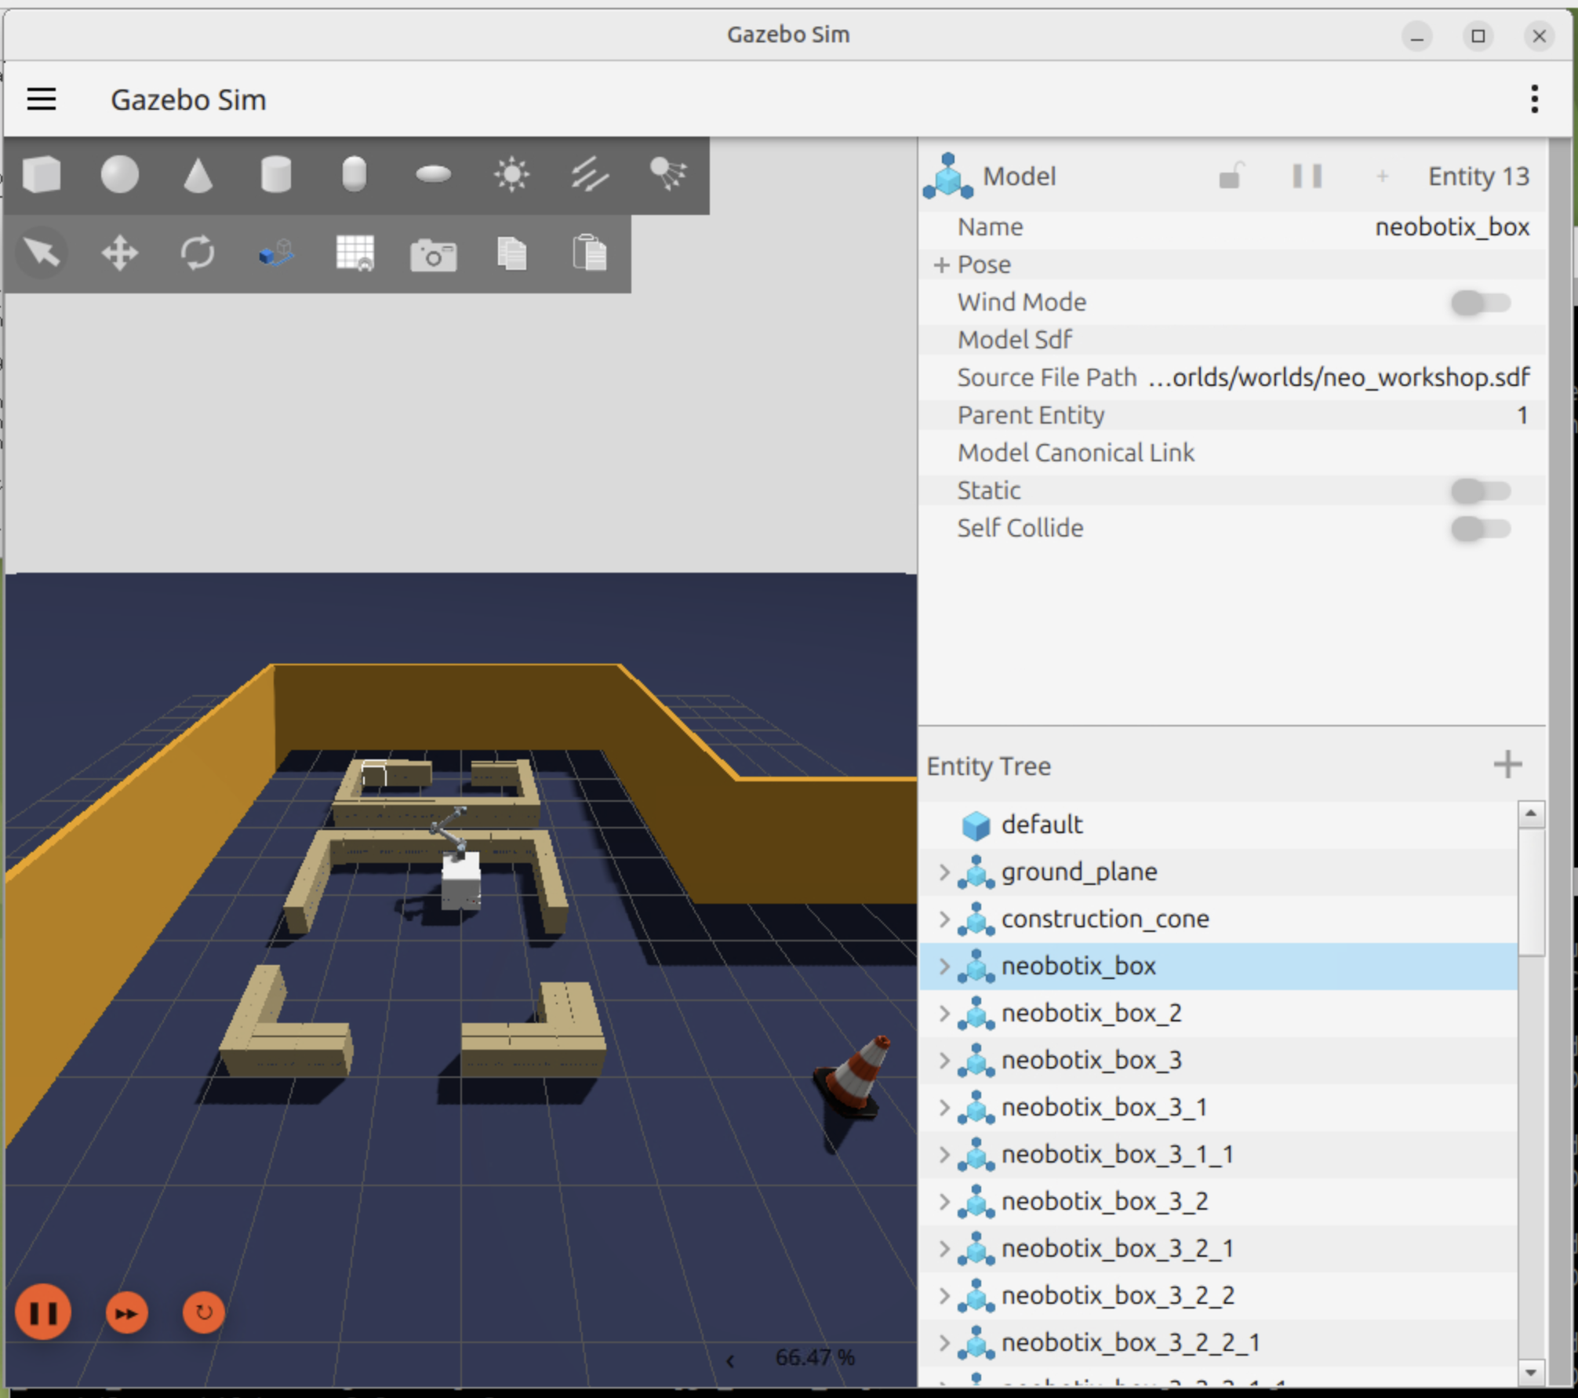Toggle the Wind Mode switch
The image size is (1578, 1398).
1479,303
